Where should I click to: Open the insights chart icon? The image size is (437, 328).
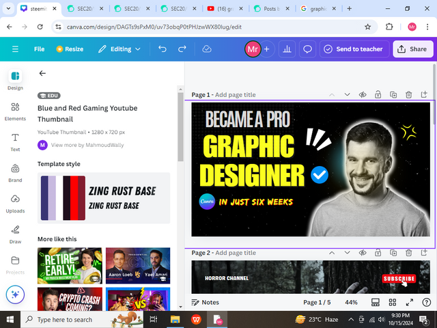287,49
